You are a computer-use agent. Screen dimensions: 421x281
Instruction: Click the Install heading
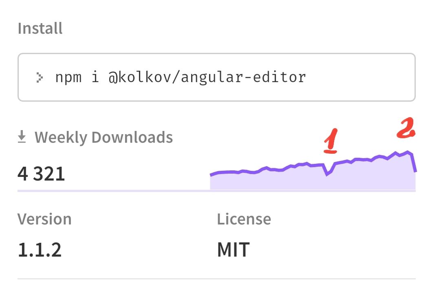point(40,28)
